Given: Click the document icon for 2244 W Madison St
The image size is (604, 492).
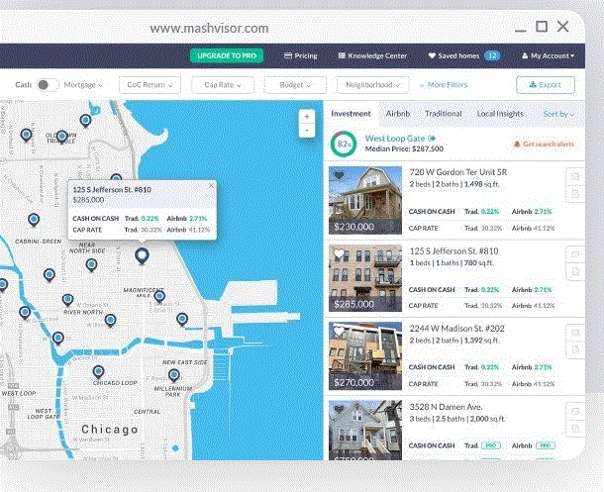Looking at the screenshot, I should click(x=575, y=350).
